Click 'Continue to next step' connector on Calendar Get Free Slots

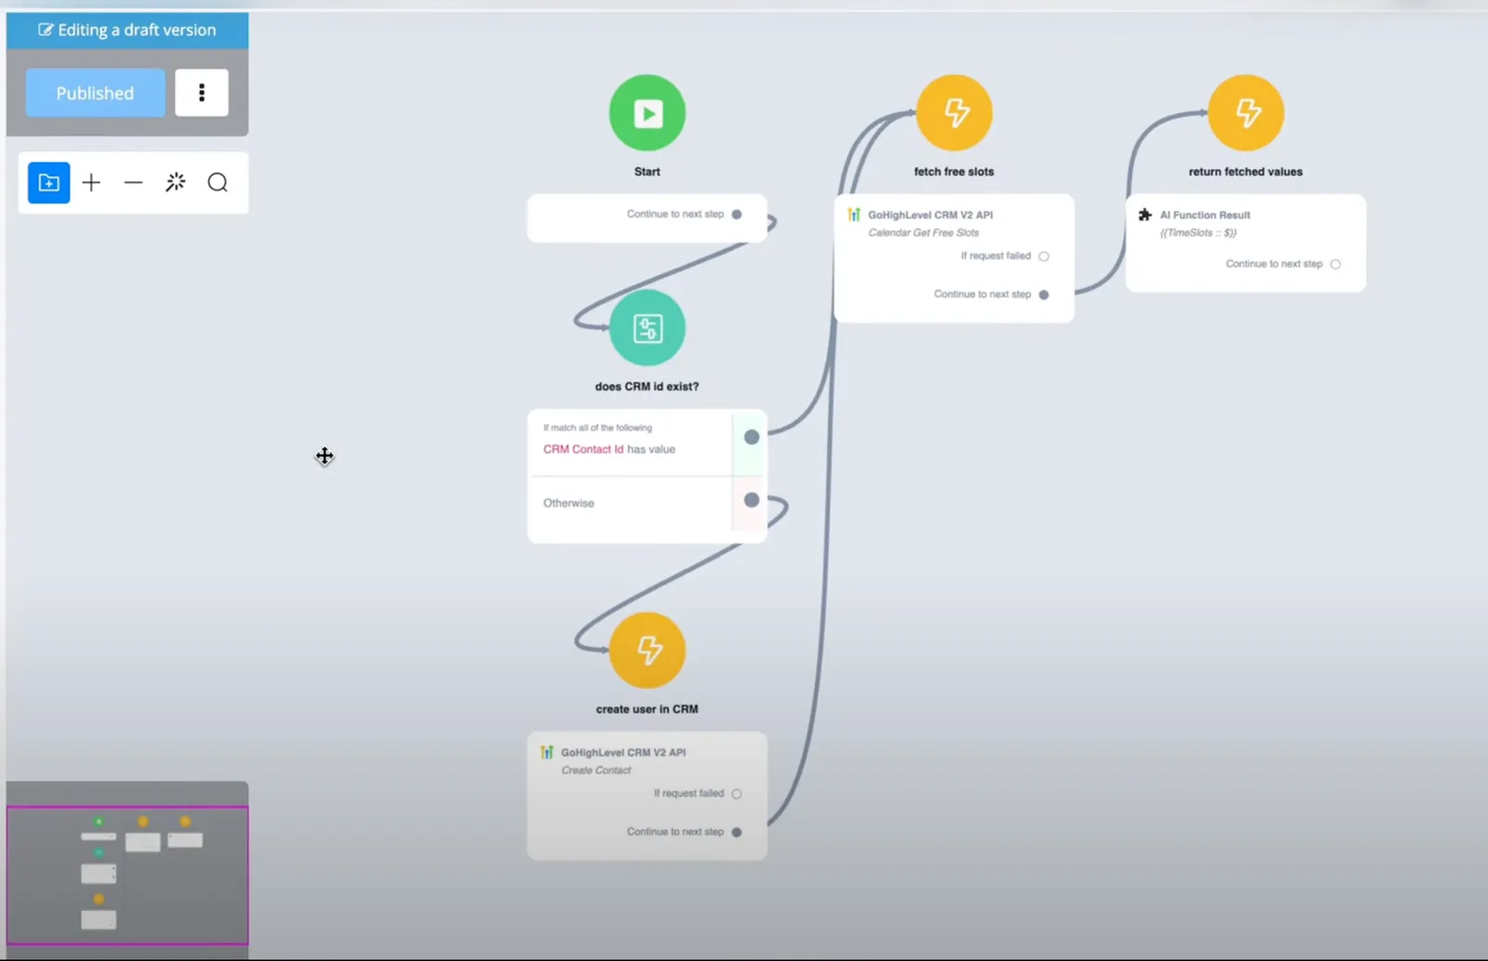(1043, 295)
